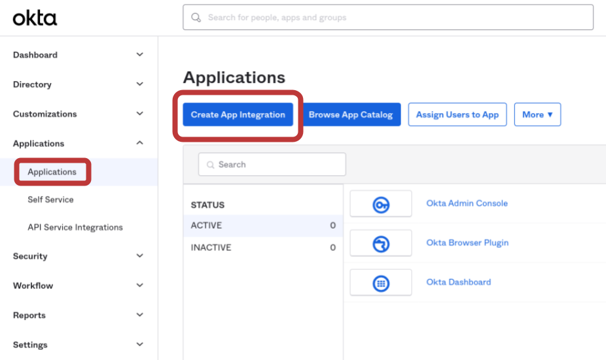Open the More dropdown menu

click(x=537, y=114)
